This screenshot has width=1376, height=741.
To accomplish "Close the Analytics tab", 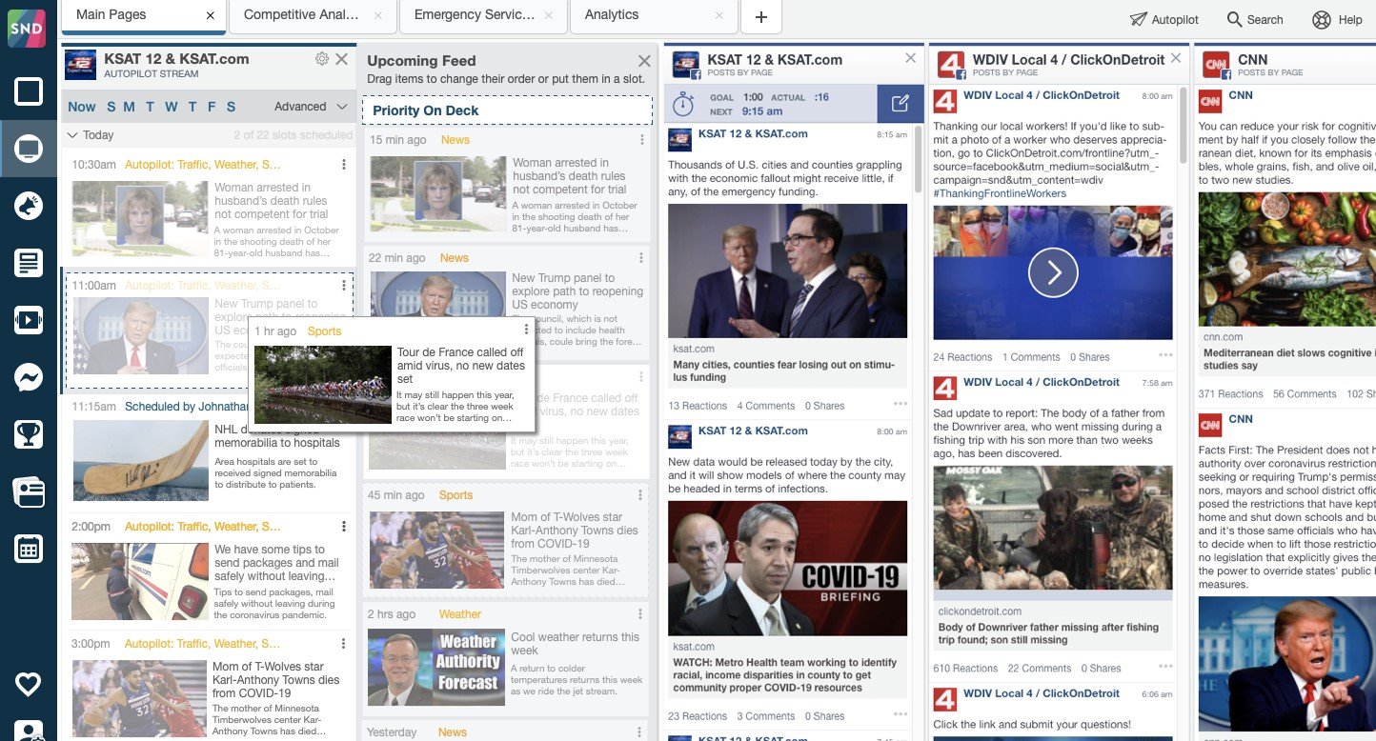I will (720, 16).
